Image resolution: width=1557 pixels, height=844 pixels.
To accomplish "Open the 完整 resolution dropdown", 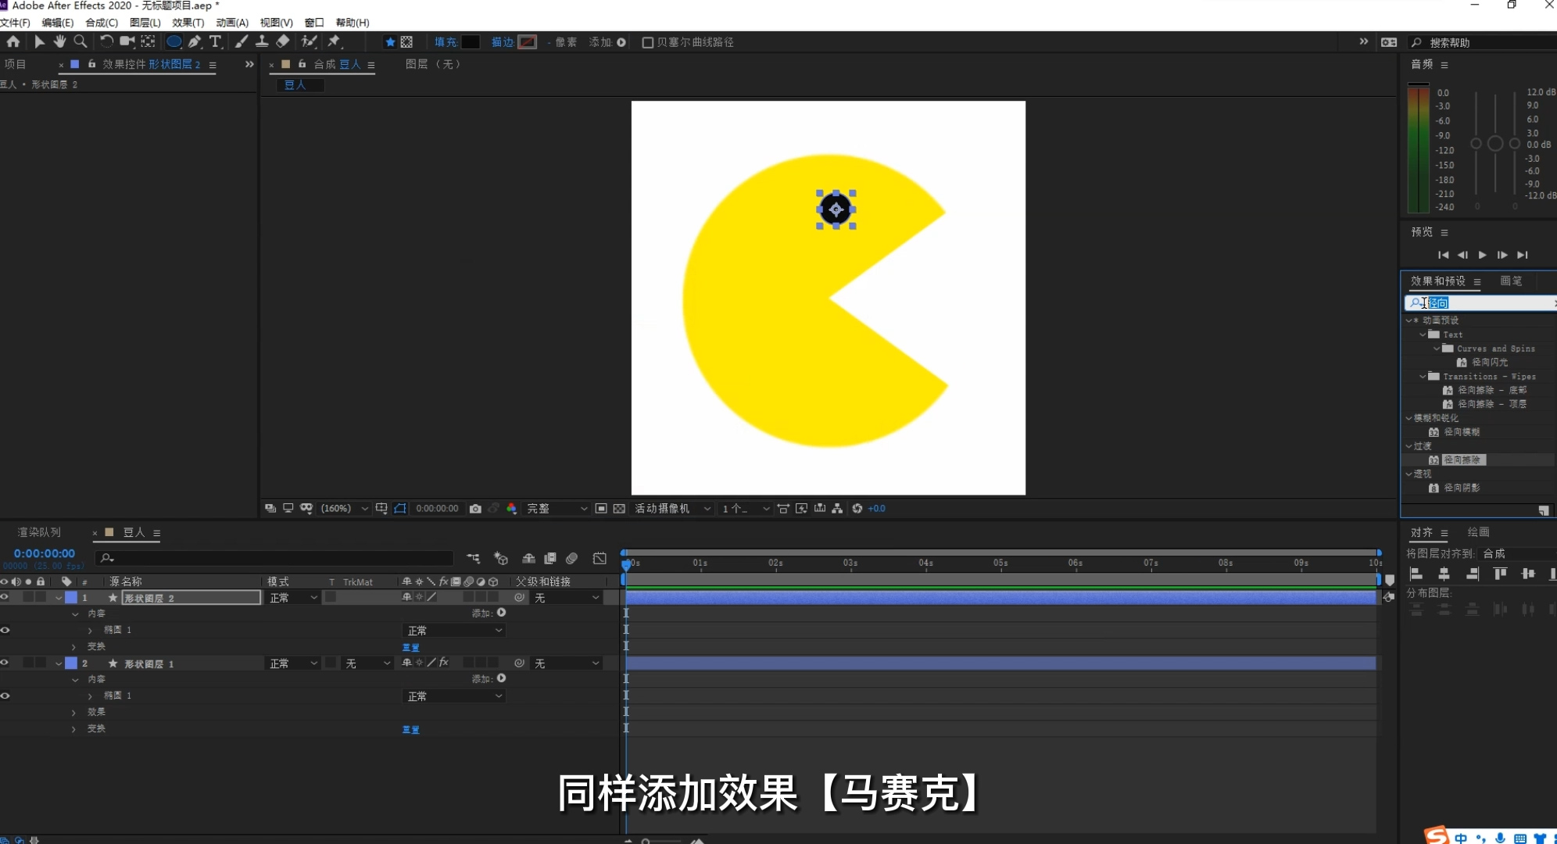I will coord(557,509).
